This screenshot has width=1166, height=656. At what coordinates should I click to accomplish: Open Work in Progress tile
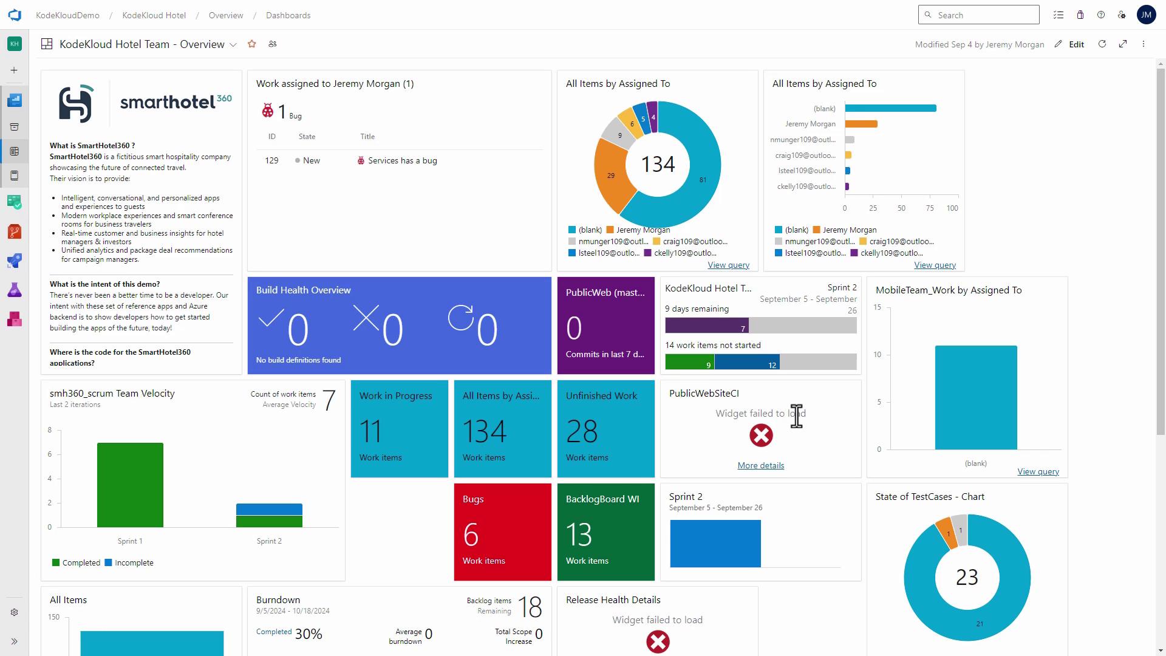tap(400, 429)
